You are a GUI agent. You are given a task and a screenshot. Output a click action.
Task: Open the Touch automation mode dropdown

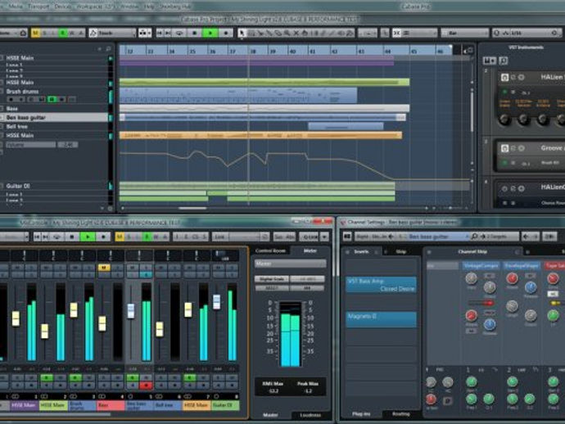coord(112,33)
